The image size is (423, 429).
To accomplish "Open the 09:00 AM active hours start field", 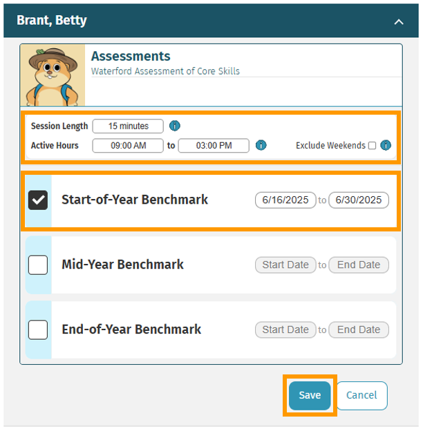I will click(x=128, y=145).
